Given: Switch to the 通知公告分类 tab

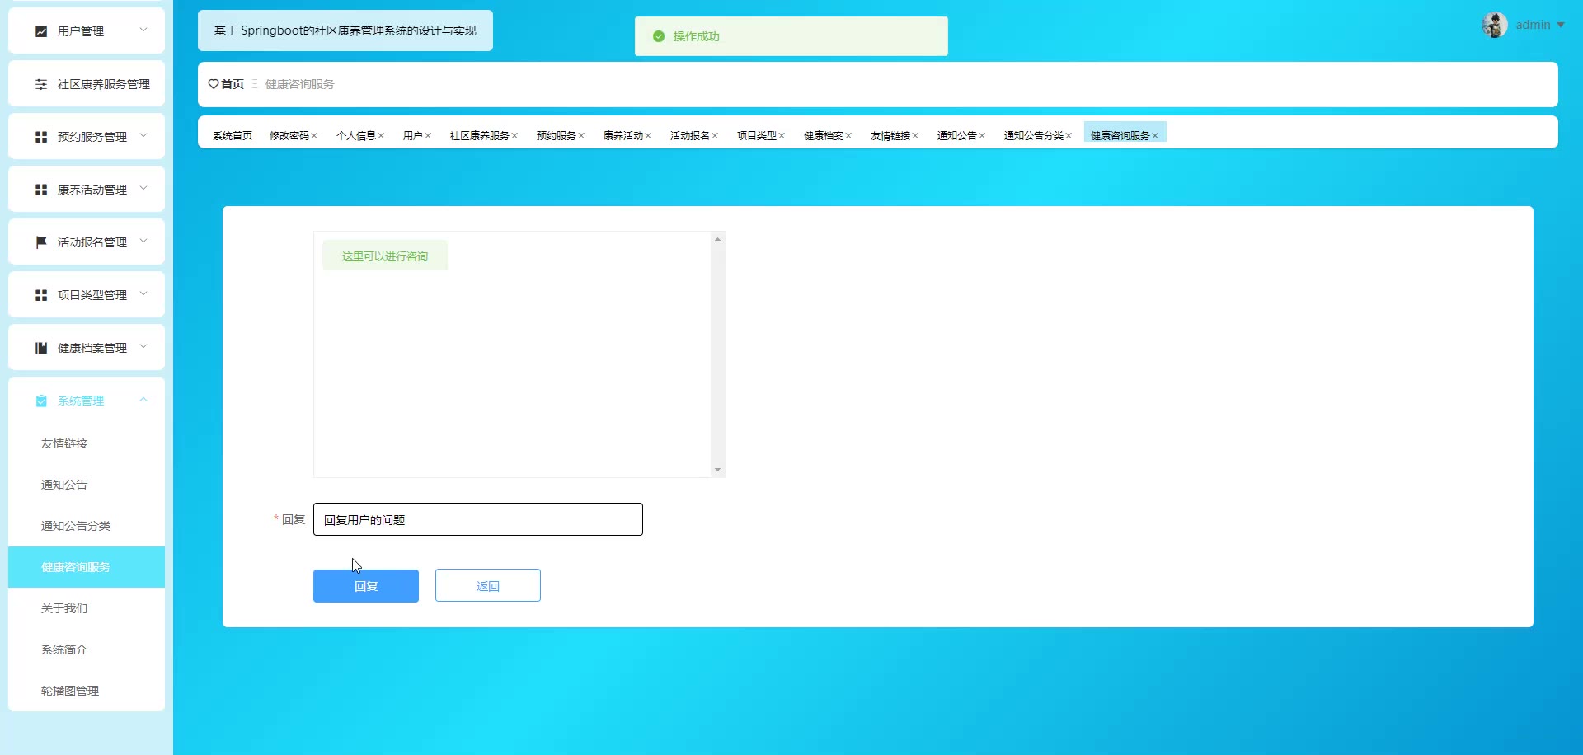Looking at the screenshot, I should [1034, 136].
